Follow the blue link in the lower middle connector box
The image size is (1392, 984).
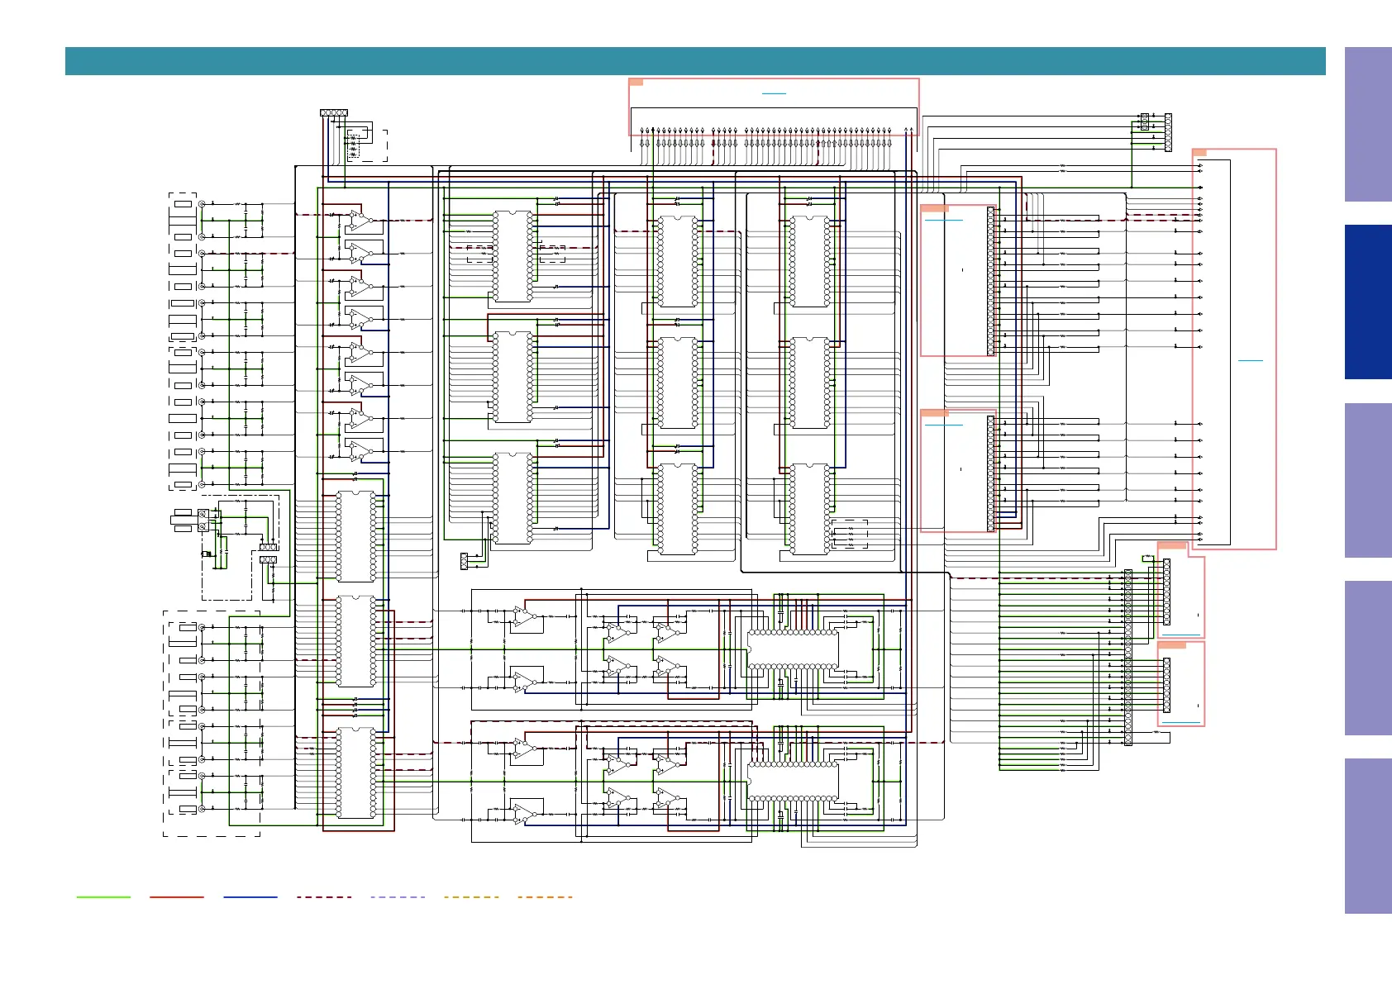tap(943, 425)
